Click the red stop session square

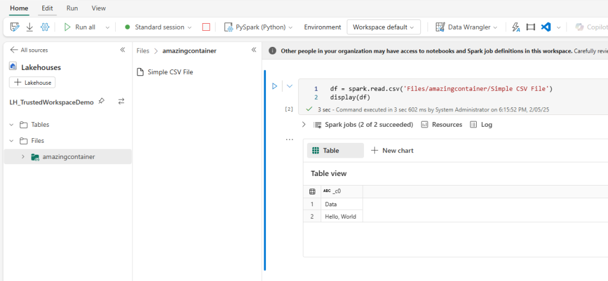(x=206, y=27)
